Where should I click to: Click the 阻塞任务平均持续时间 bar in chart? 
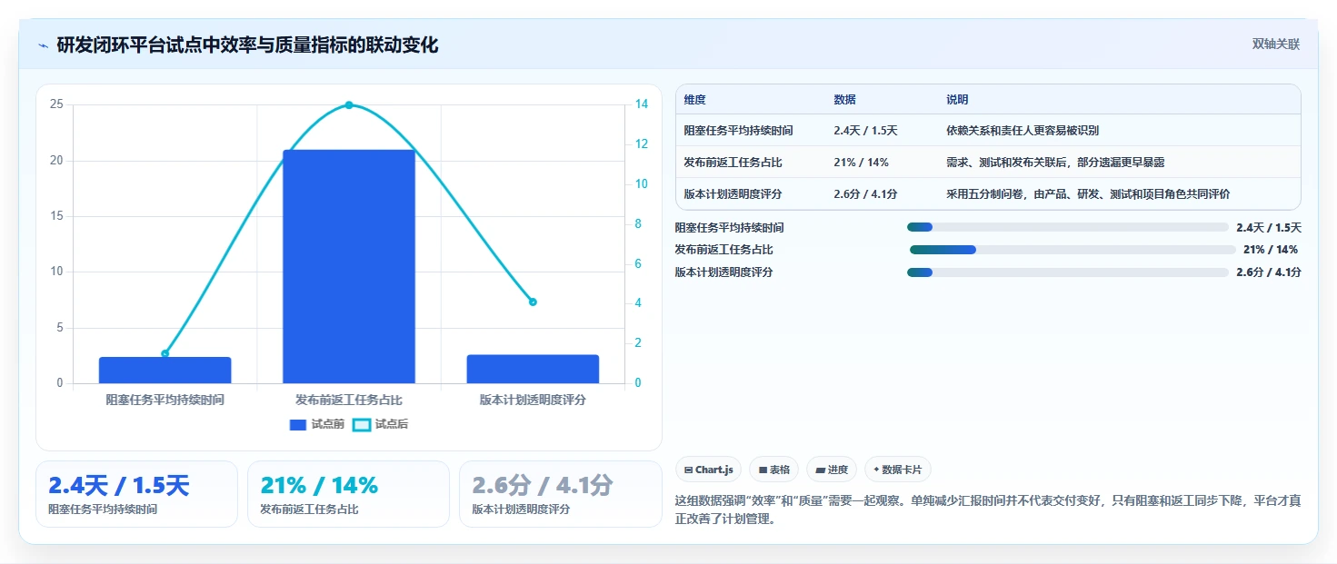pyautogui.click(x=165, y=370)
